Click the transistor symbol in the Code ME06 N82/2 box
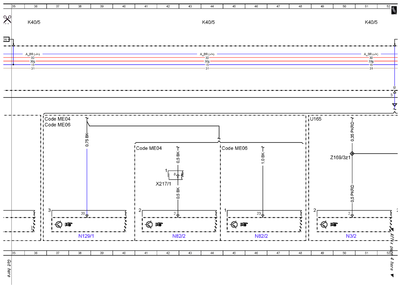The image size is (401, 288). pyautogui.click(x=234, y=225)
